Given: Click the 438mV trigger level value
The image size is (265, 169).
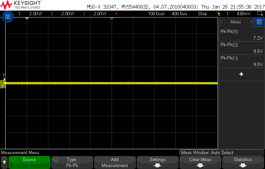Looking at the screenshot, I should pyautogui.click(x=243, y=14).
